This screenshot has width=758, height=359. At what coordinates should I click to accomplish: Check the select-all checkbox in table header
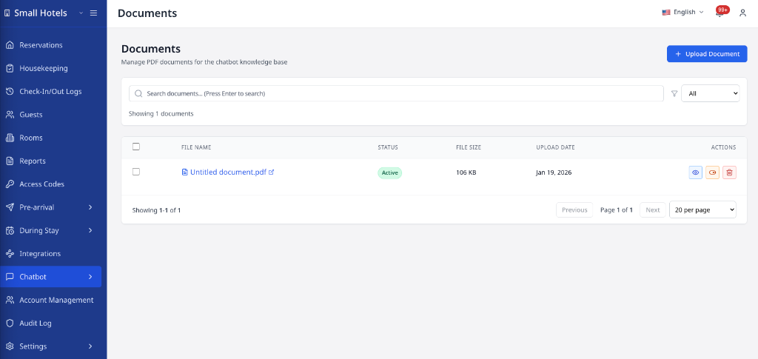[x=136, y=147]
